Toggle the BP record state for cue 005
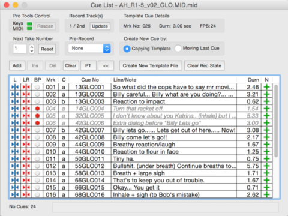This screenshot has height=216, width=288. 37,116
